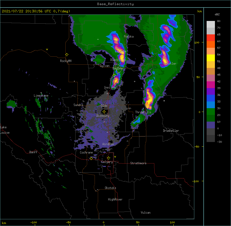Click the km label beside the bottom axis
This screenshot has height=226, width=231.
(4, 223)
